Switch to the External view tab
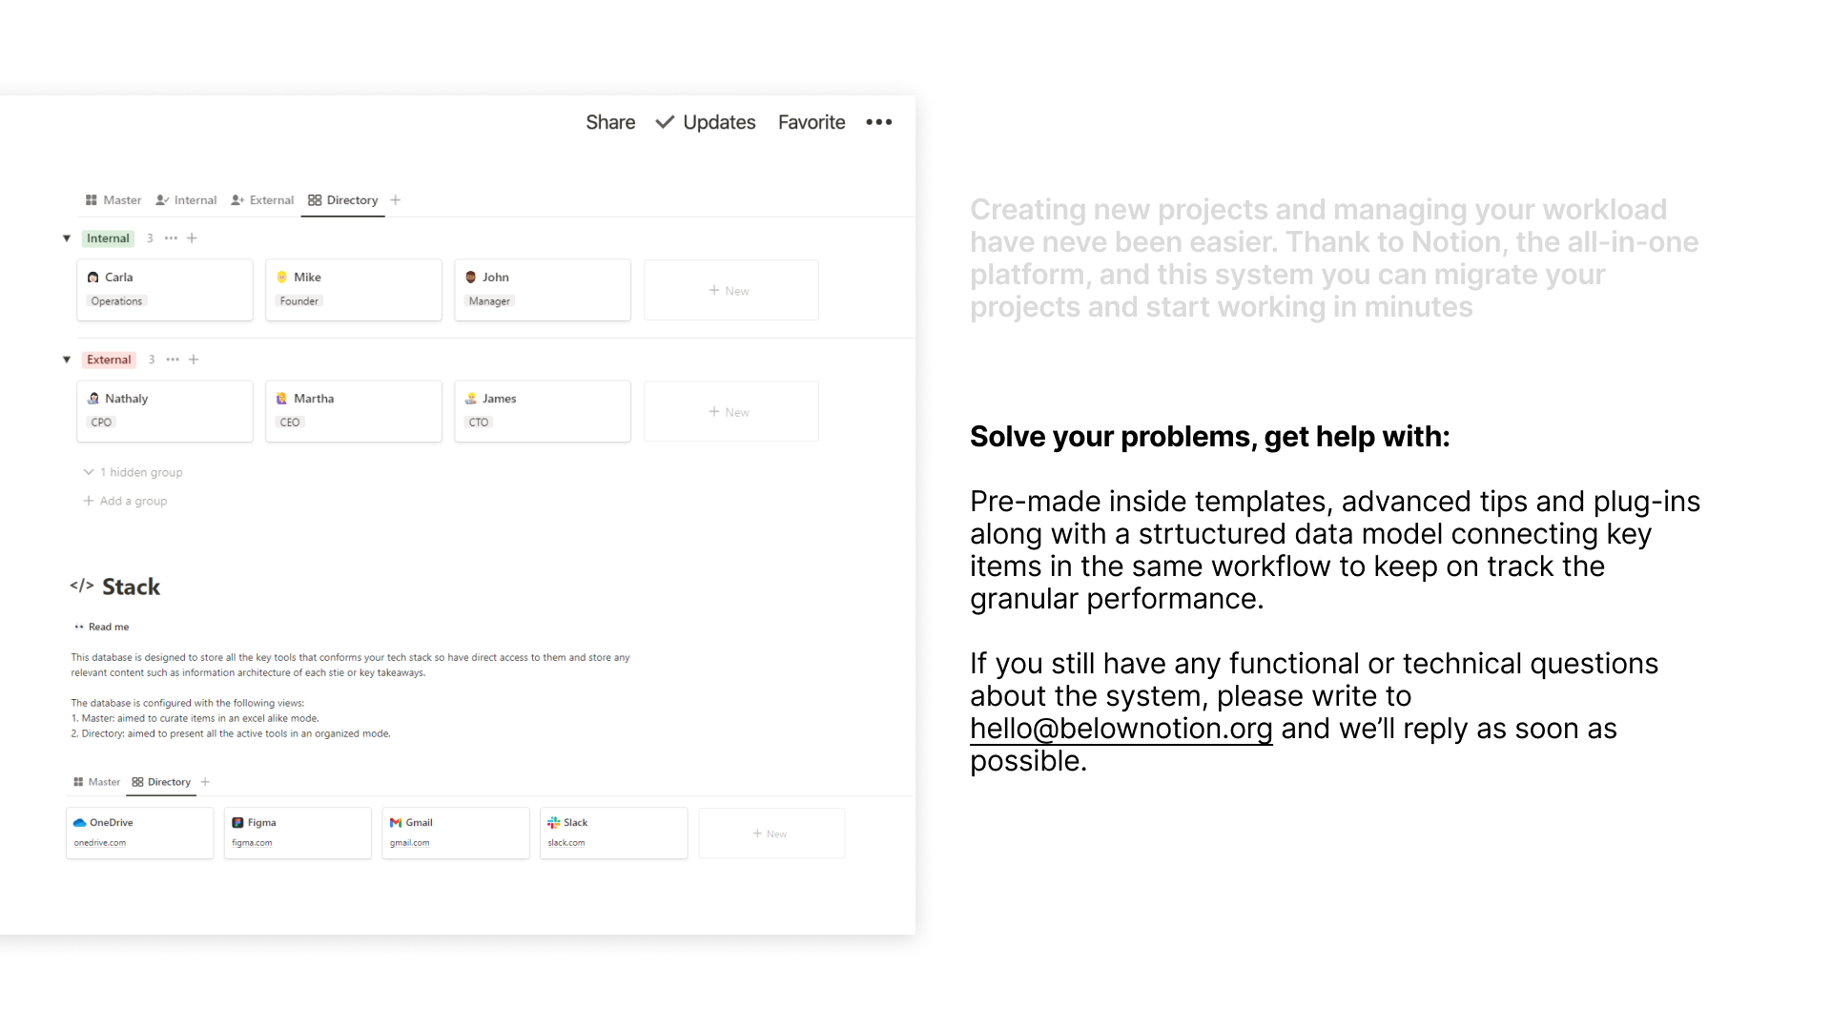The image size is (1831, 1030). 262,200
